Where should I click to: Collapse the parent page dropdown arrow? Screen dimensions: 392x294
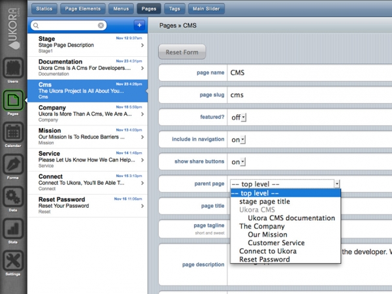(x=337, y=184)
